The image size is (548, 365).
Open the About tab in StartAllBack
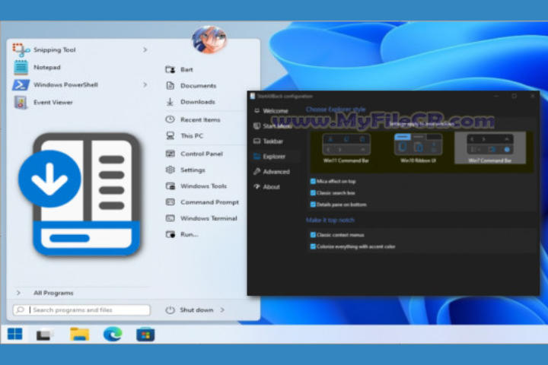point(267,187)
